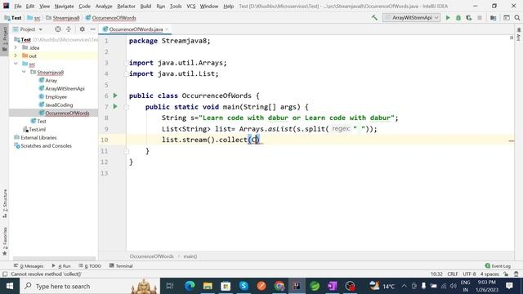Collapse all in Project panel
Screen dimensions: 523x294
[x=69, y=29]
